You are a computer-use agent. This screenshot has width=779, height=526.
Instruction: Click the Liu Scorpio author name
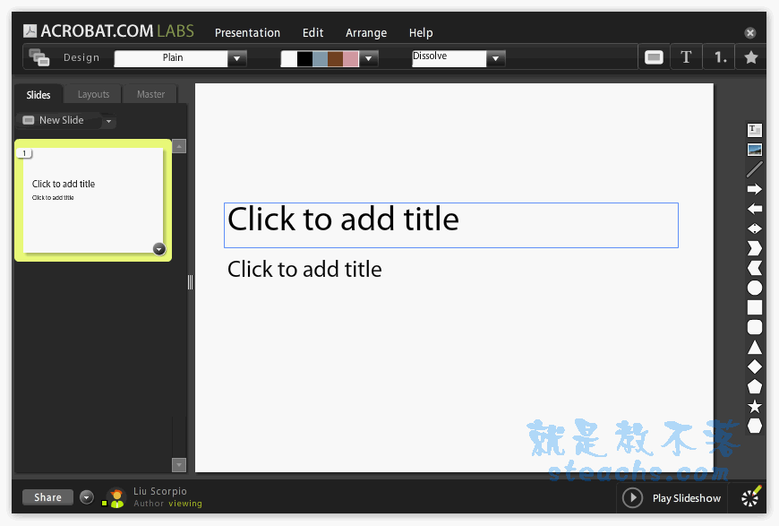(x=160, y=491)
